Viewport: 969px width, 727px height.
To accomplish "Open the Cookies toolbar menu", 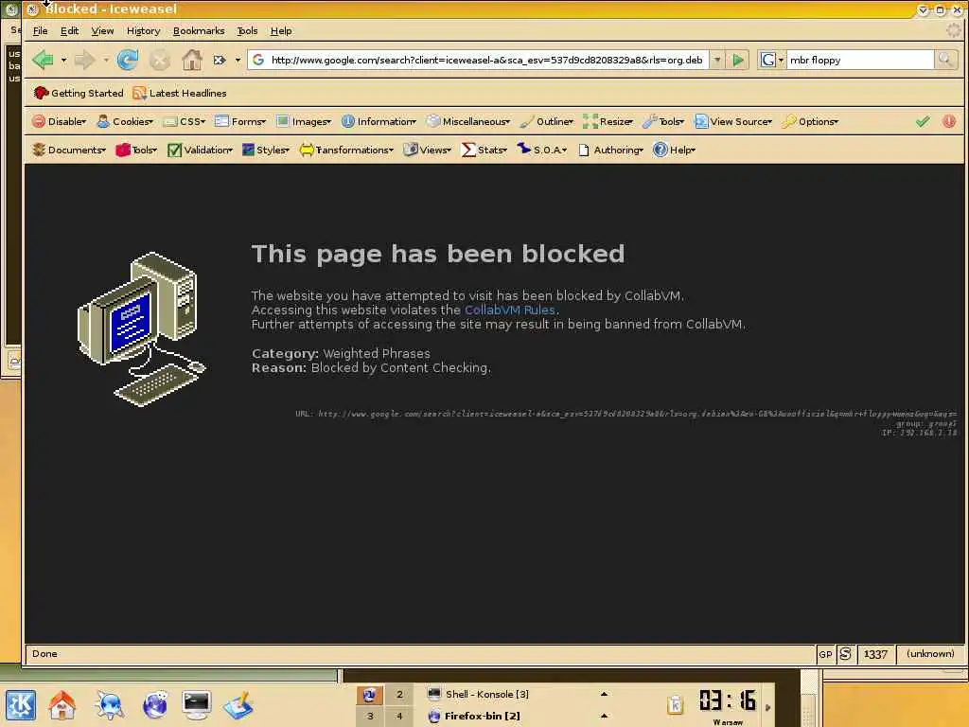I will click(x=125, y=122).
